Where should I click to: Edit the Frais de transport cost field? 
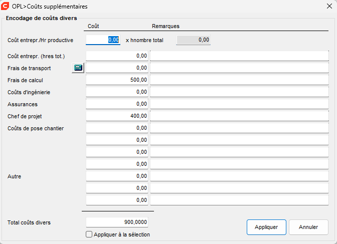coord(117,68)
